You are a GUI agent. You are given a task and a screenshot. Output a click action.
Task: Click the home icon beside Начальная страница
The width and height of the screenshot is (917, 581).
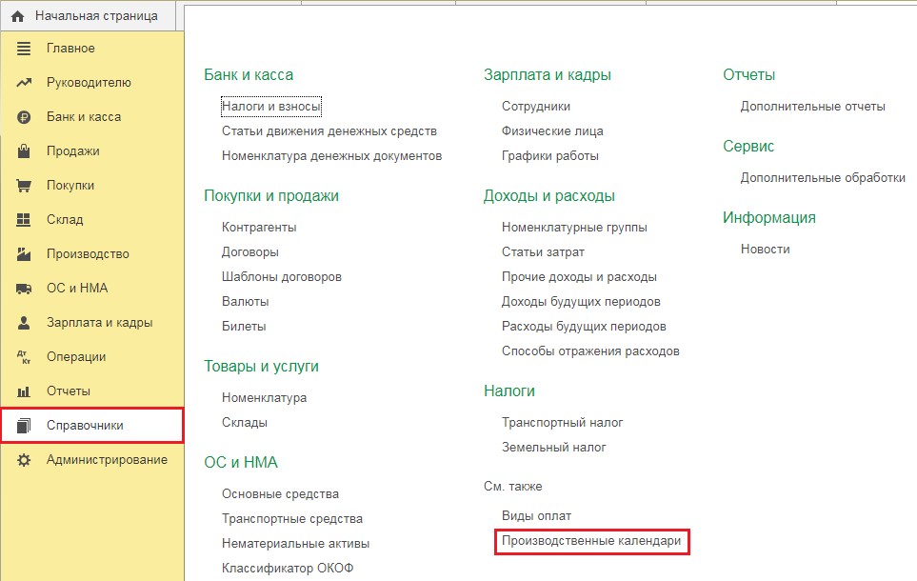tap(17, 16)
